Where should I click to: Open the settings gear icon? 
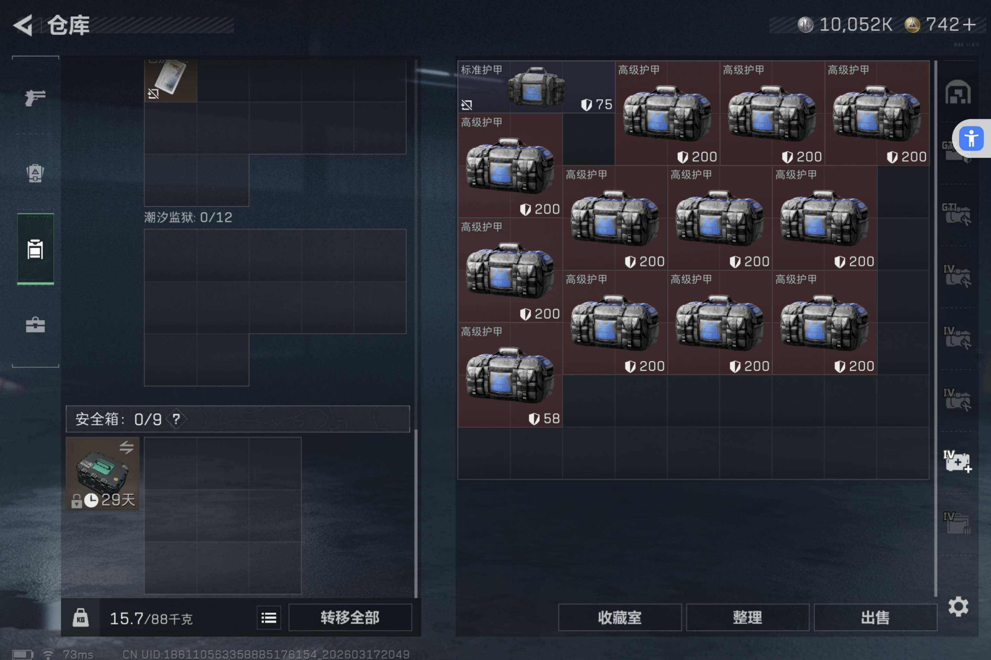click(958, 606)
